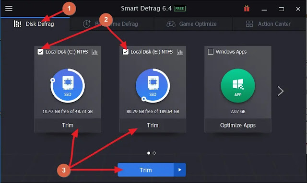This screenshot has height=183, width=307.
Task: Enable the Windows Apps checkbox
Action: [x=211, y=52]
